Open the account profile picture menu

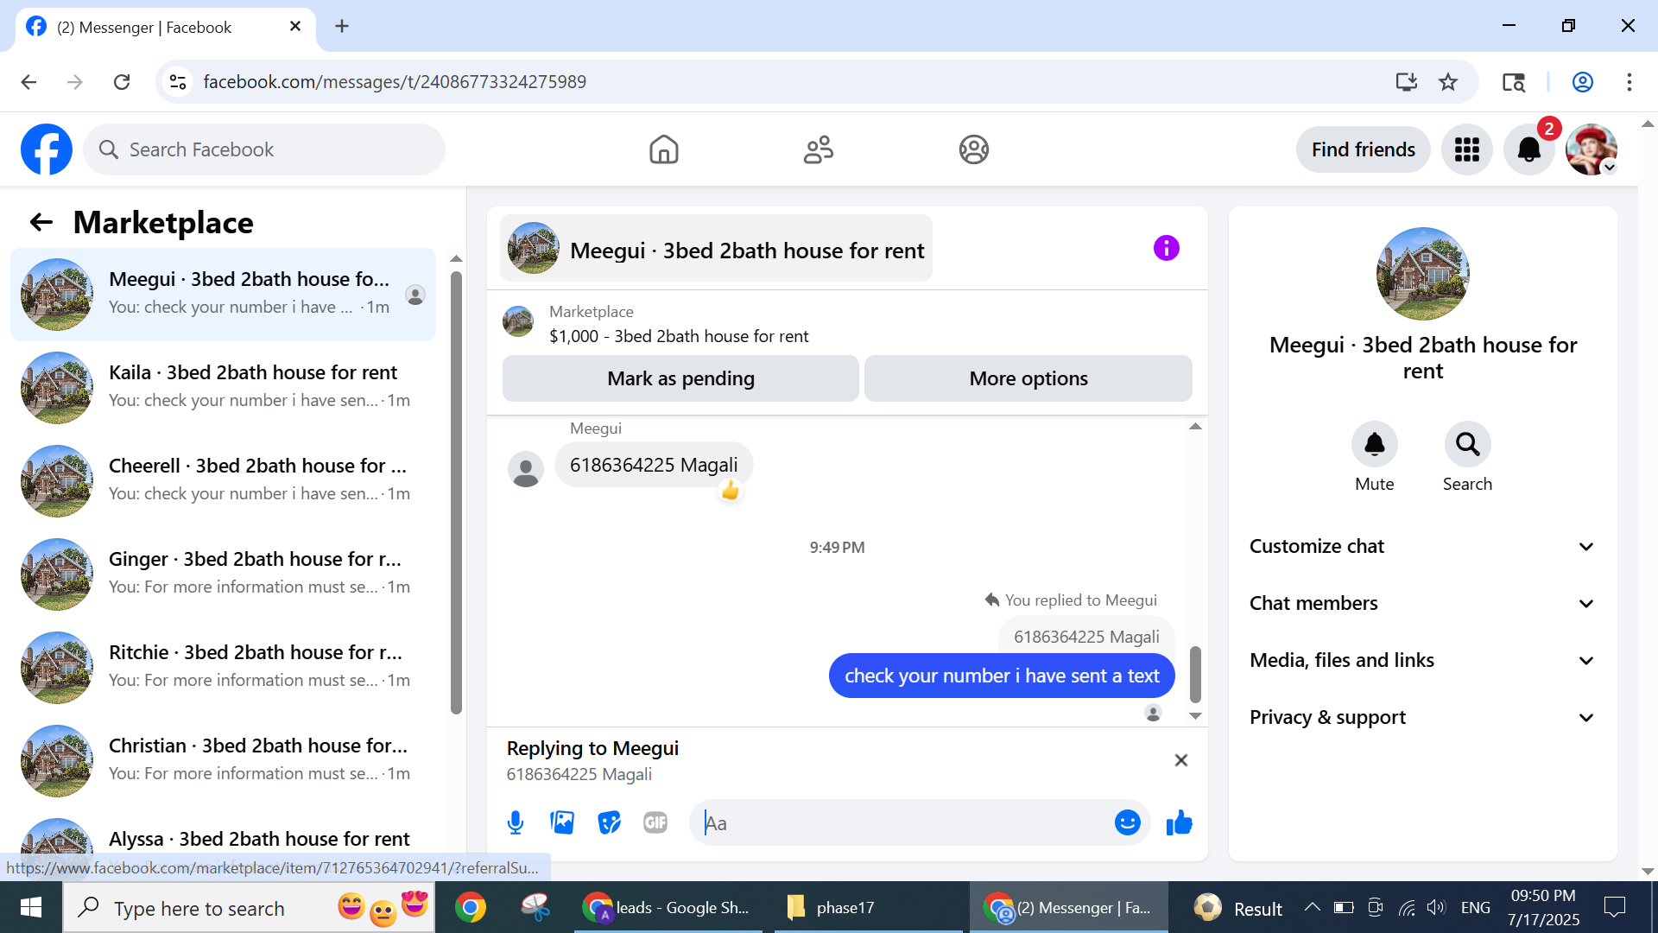pyautogui.click(x=1591, y=149)
